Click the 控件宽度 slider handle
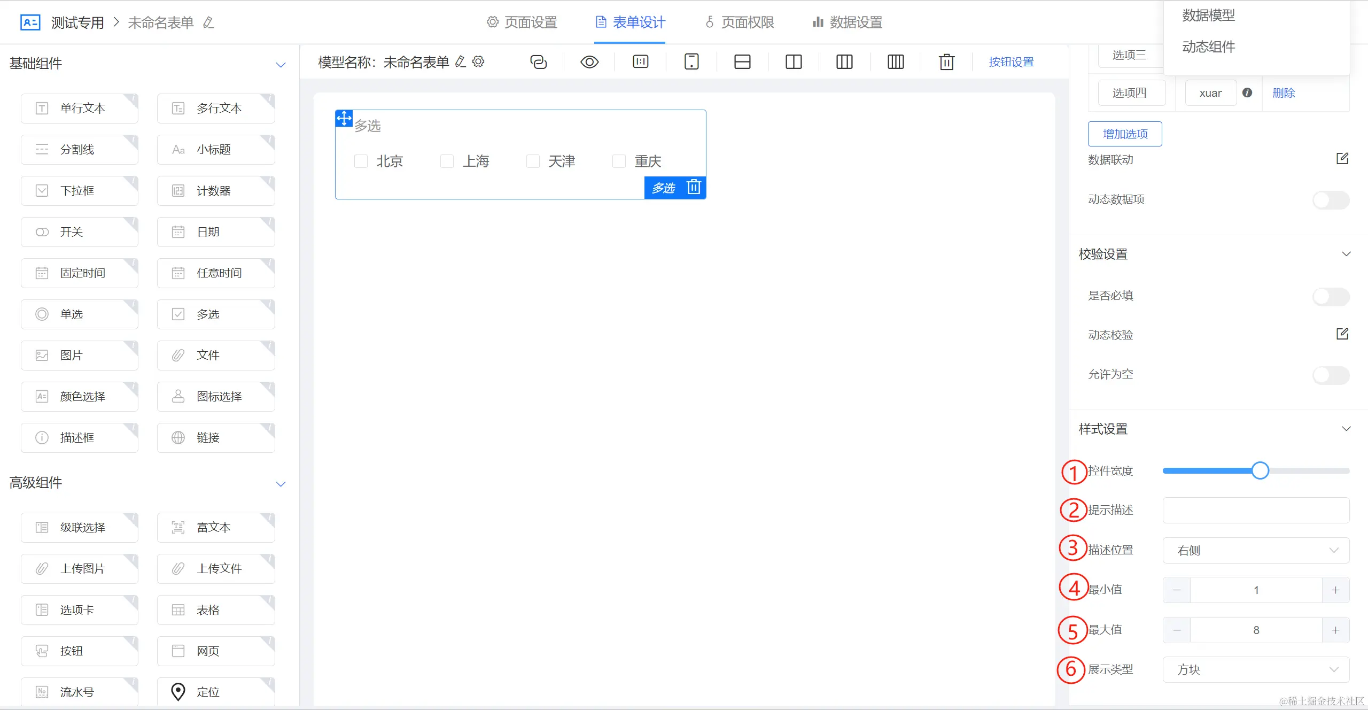 coord(1260,470)
